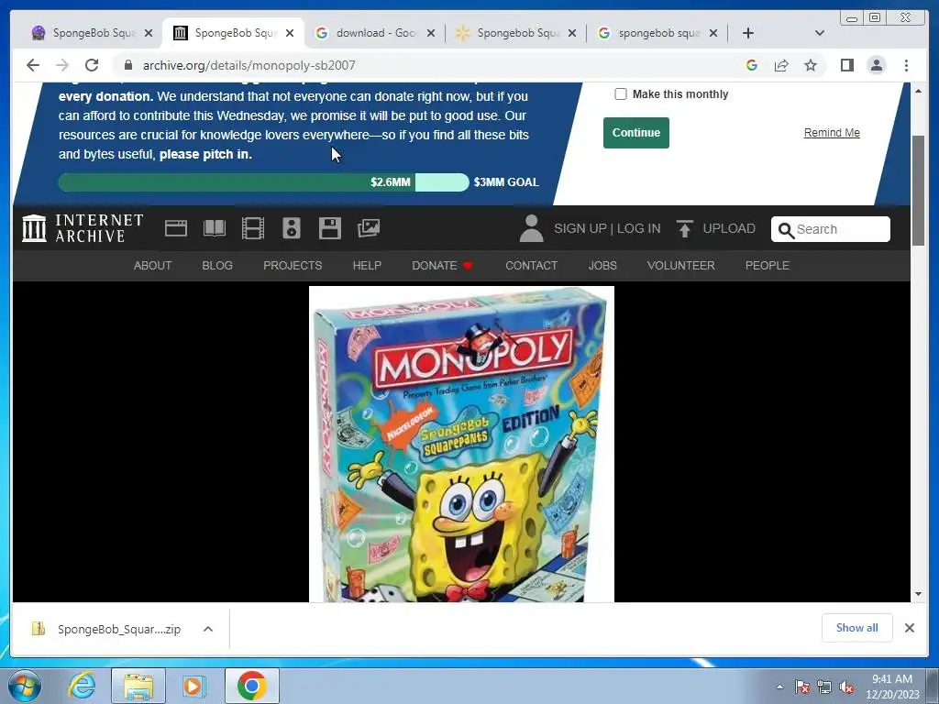
Task: Bookmark this page with the star icon
Action: (811, 65)
